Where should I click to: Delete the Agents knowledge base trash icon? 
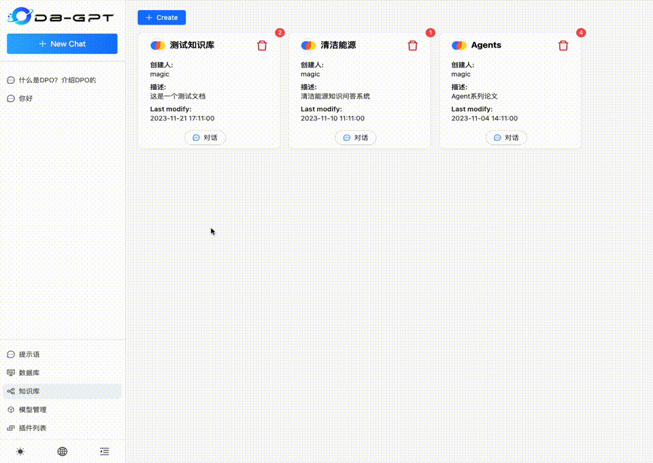563,45
